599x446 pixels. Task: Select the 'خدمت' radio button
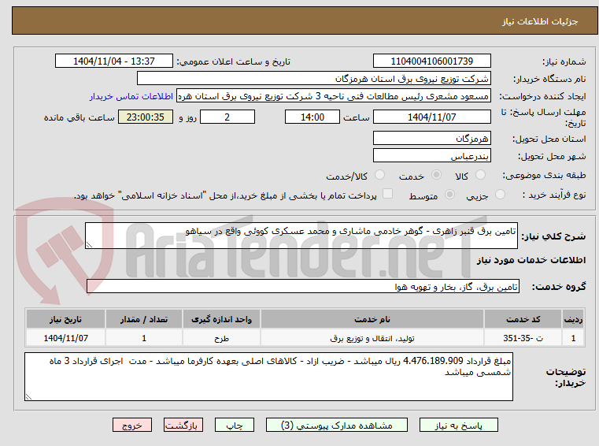tap(436, 175)
